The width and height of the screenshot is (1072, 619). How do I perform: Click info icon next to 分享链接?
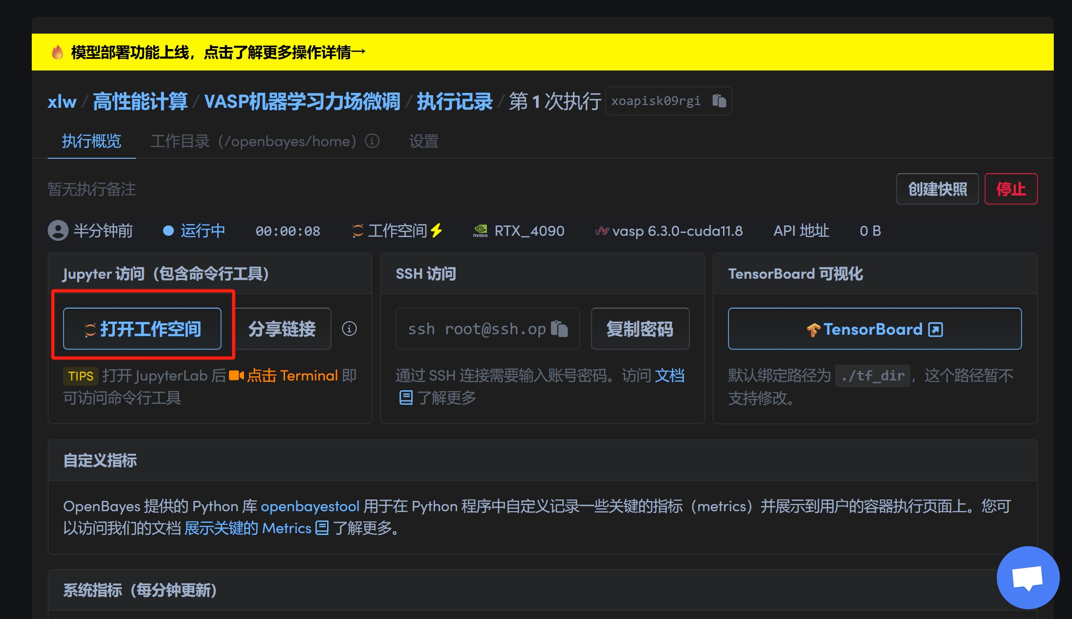tap(349, 329)
